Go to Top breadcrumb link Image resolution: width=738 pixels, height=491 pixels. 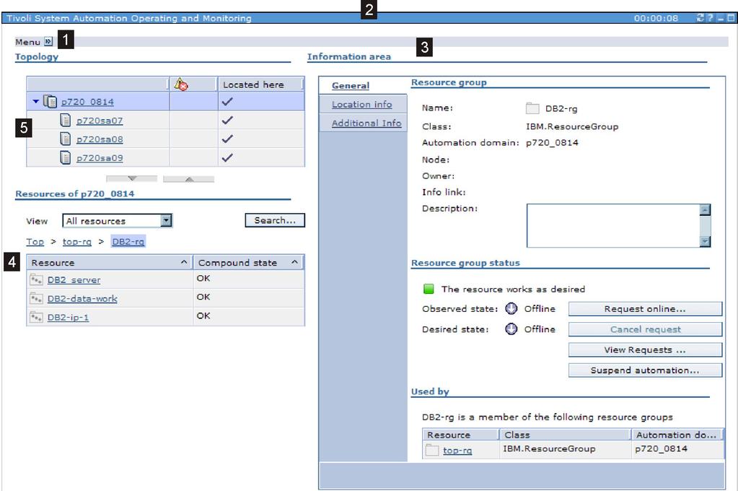[x=35, y=241]
